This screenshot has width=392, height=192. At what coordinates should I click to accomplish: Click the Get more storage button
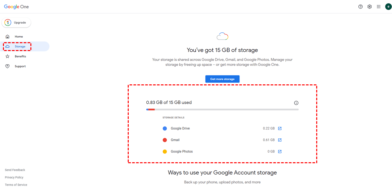click(x=222, y=79)
